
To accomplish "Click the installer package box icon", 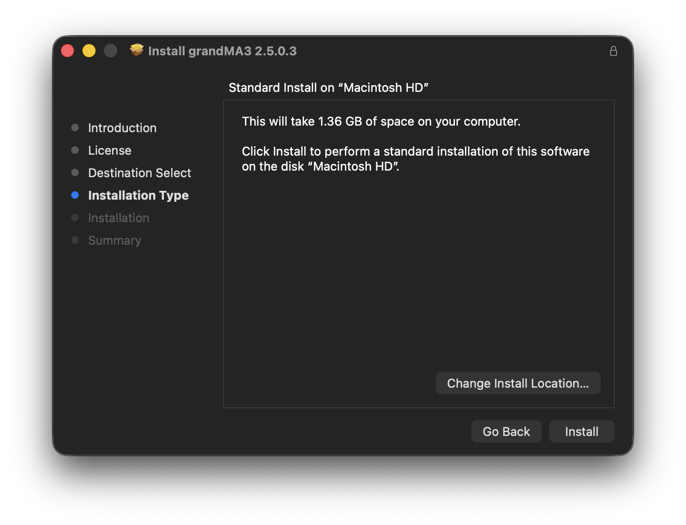I will [137, 50].
